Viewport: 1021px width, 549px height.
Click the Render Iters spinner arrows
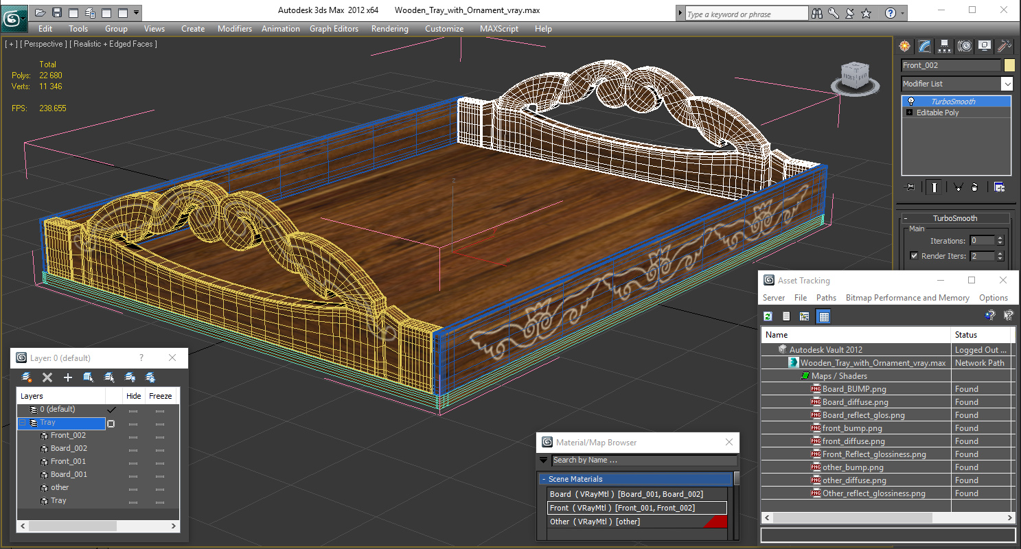tap(1000, 256)
